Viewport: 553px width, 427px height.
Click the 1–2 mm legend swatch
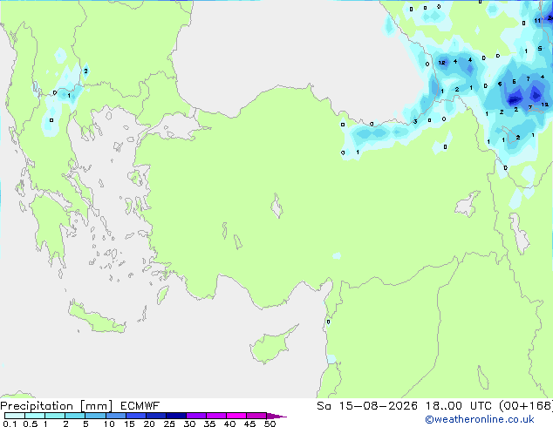pyautogui.click(x=55, y=416)
